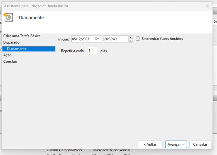Open the calendar picker in Iniciar date

(x=97, y=39)
